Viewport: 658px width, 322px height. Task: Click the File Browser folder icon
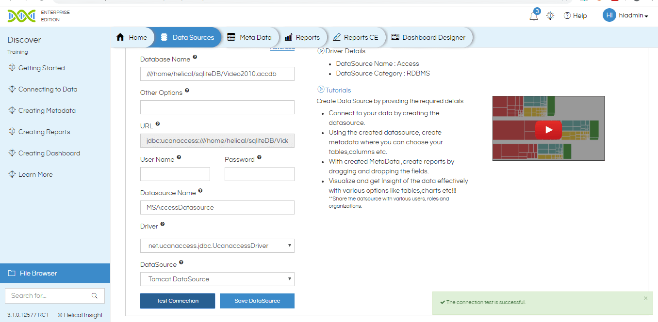pyautogui.click(x=12, y=274)
